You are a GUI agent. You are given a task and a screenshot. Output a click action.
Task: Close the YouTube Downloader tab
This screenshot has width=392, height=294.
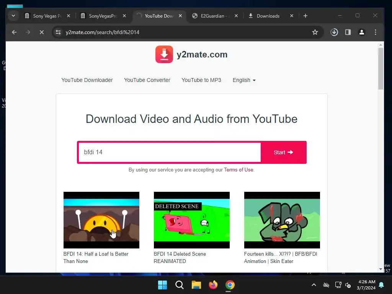click(x=180, y=16)
